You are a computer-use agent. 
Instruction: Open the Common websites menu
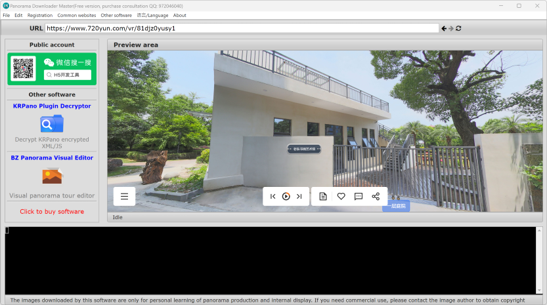tap(76, 15)
